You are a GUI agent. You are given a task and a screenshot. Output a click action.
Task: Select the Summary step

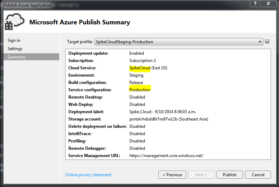[x=31, y=57]
